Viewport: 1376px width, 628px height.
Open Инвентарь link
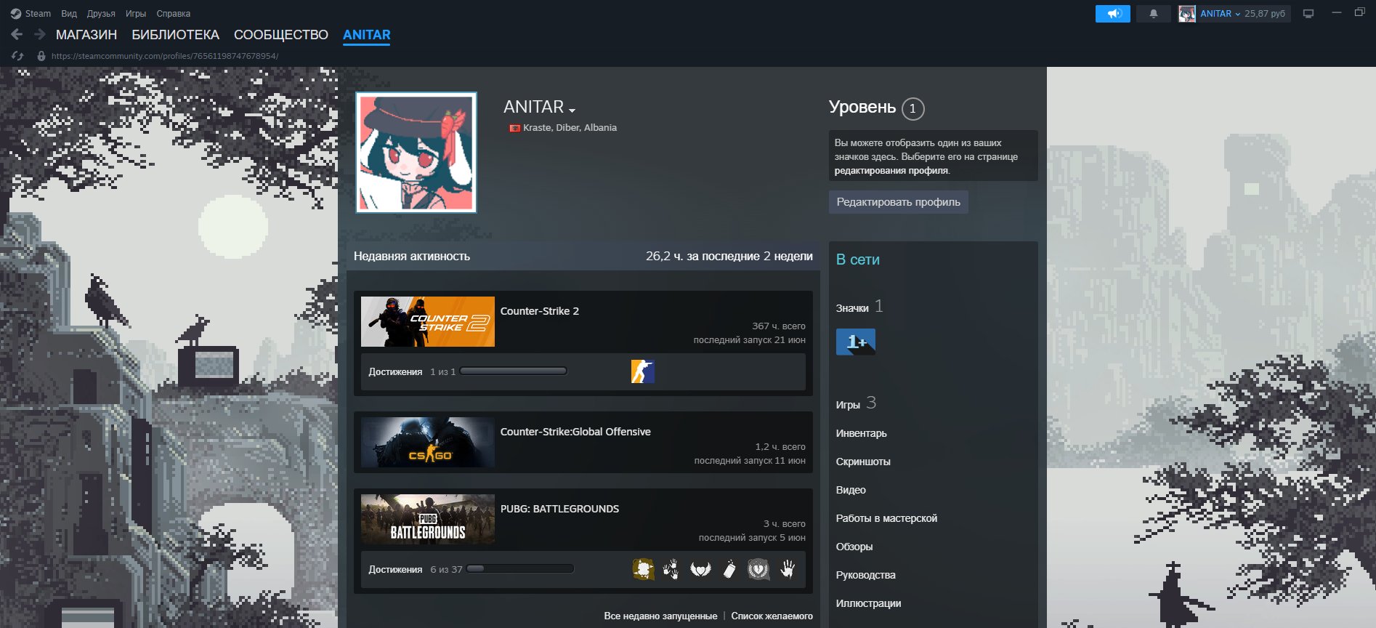pos(861,433)
